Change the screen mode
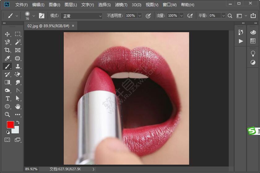The width and height of the screenshot is (260, 173). (x=17, y=140)
